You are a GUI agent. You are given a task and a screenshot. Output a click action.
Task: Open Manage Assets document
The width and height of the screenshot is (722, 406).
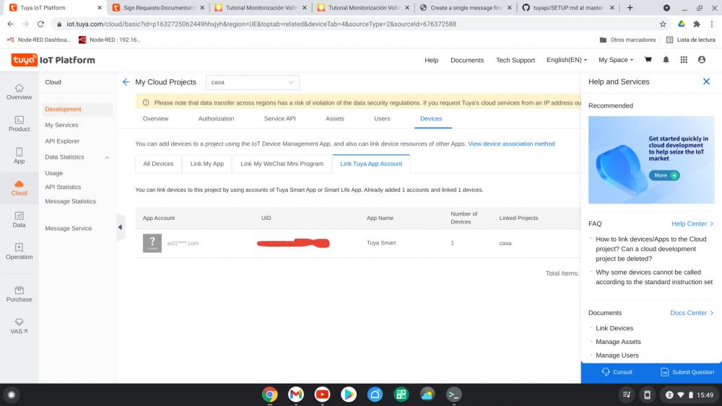point(618,342)
